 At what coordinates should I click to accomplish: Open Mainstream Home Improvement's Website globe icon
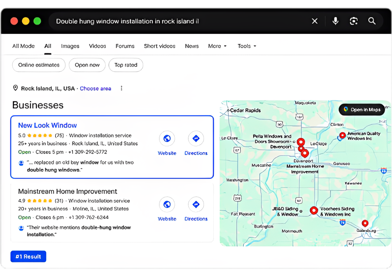[167, 204]
